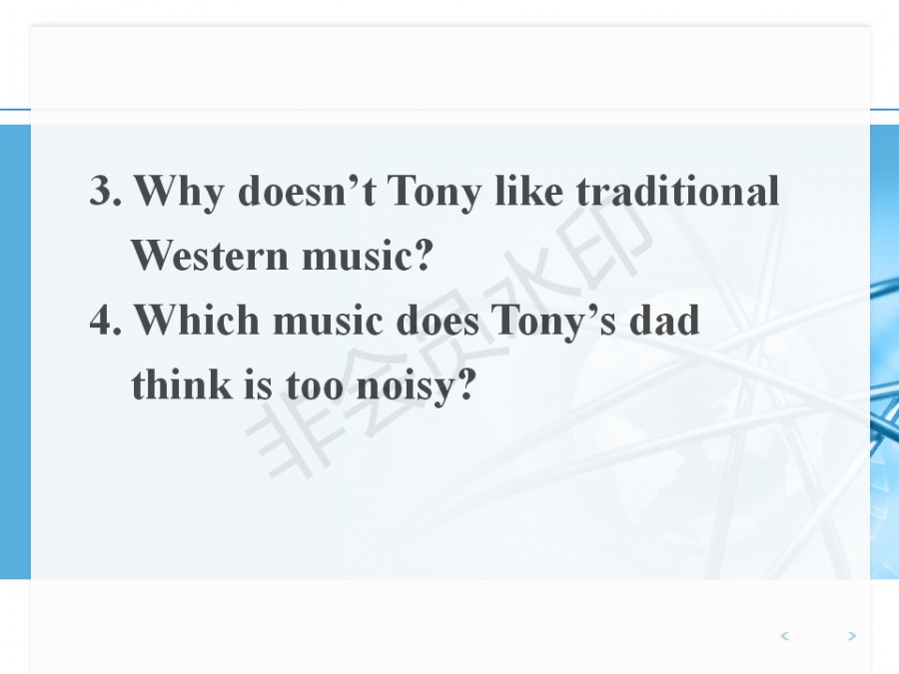Go back with the previous slide arrow

coord(784,636)
